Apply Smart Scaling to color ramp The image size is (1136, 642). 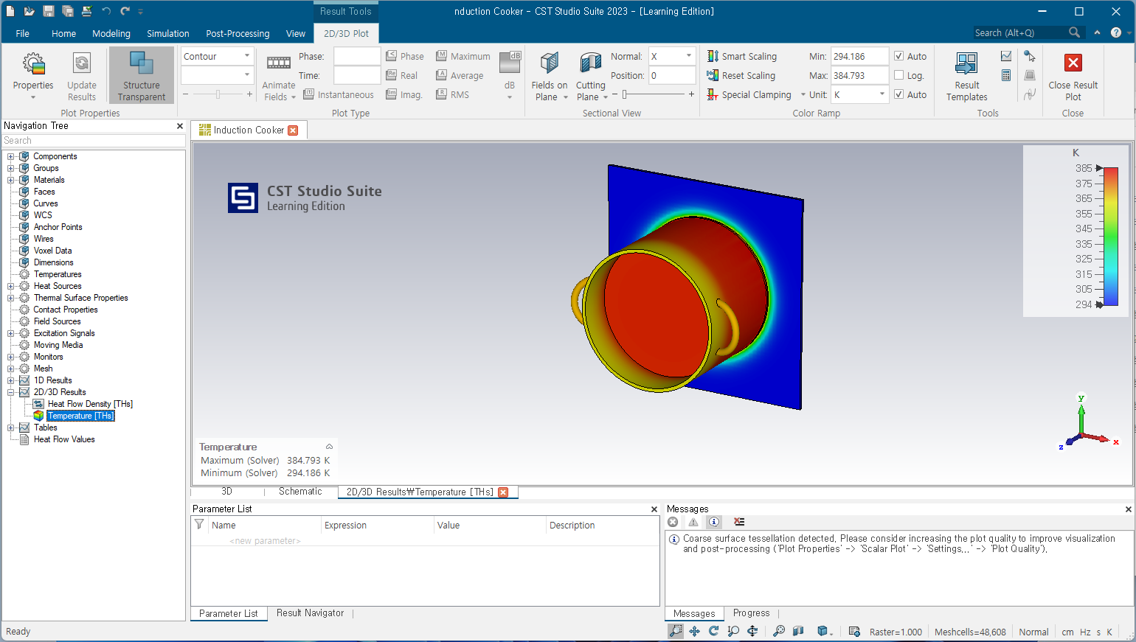click(742, 56)
